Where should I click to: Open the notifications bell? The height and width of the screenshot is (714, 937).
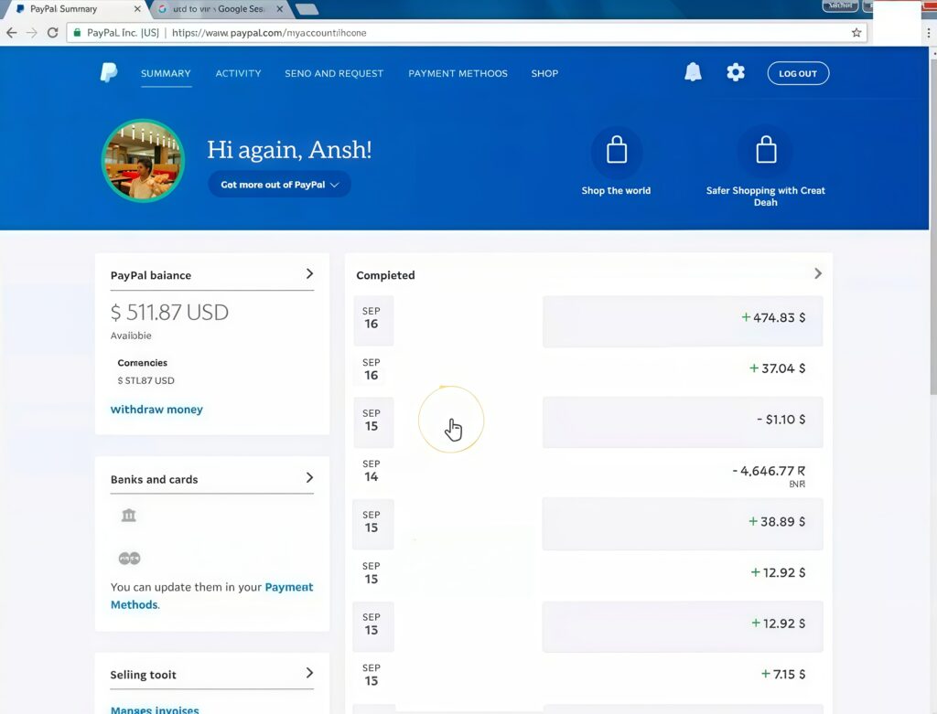click(x=693, y=73)
